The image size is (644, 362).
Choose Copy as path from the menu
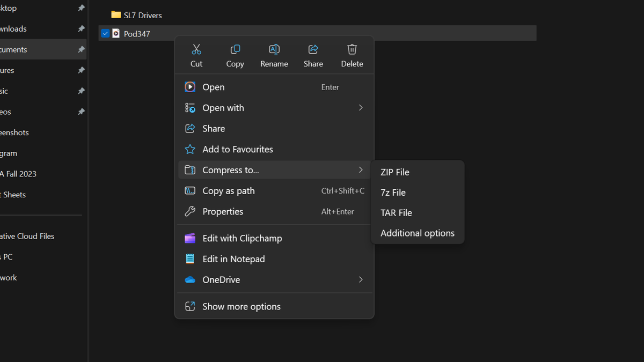[x=228, y=190]
